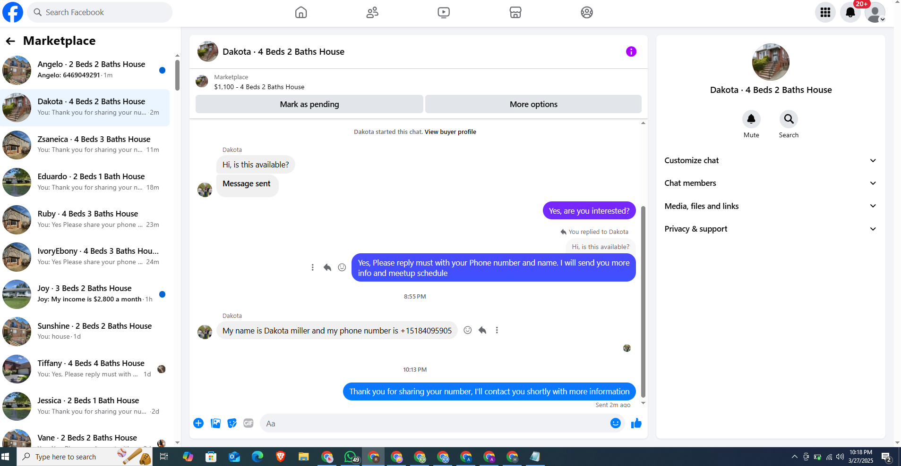Viewport: 901px width, 466px height.
Task: Expand the Chat members section
Action: (770, 183)
